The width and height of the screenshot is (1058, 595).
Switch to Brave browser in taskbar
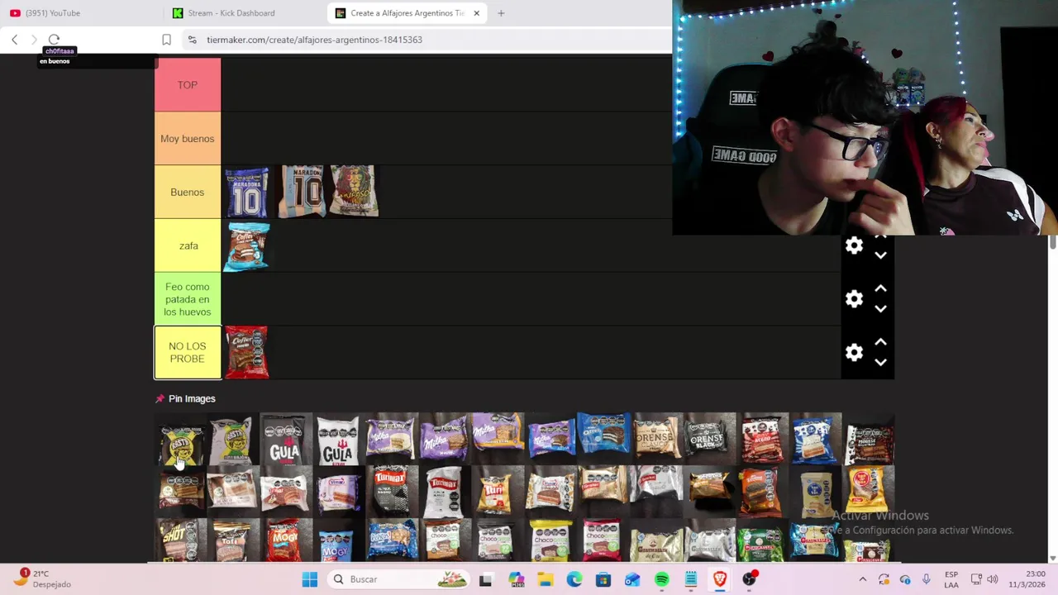click(x=720, y=579)
